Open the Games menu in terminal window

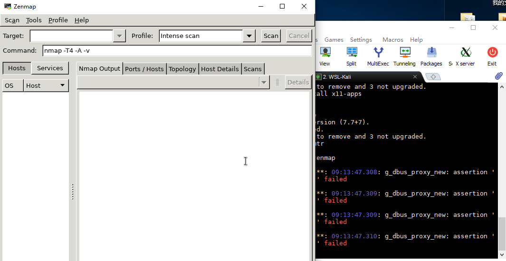tap(334, 40)
